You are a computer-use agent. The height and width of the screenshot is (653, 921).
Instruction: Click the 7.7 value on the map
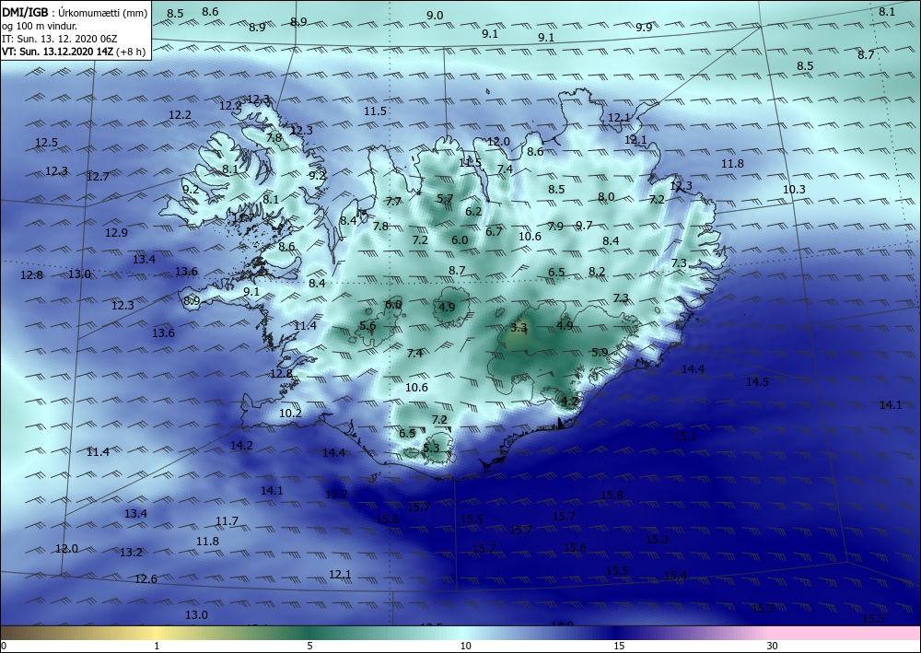pos(393,202)
